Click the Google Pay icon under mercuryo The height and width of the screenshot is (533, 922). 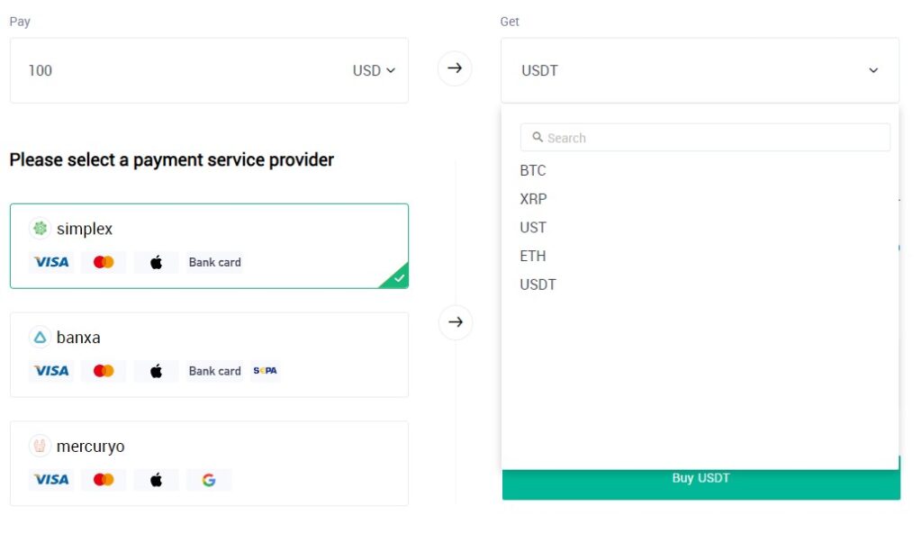209,480
